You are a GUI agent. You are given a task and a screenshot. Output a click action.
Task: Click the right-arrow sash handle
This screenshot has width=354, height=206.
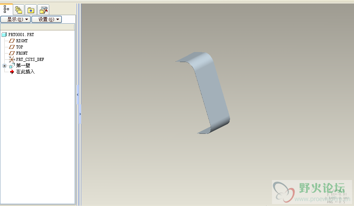(x=80, y=114)
